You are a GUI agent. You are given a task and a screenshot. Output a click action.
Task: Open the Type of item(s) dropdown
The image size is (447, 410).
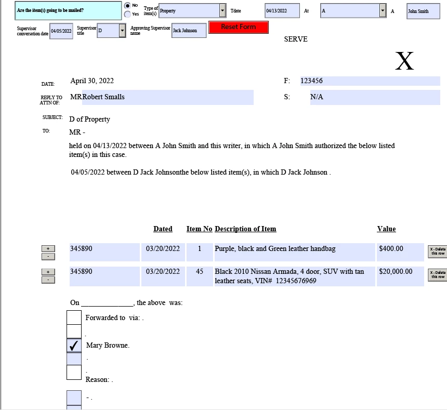(222, 10)
